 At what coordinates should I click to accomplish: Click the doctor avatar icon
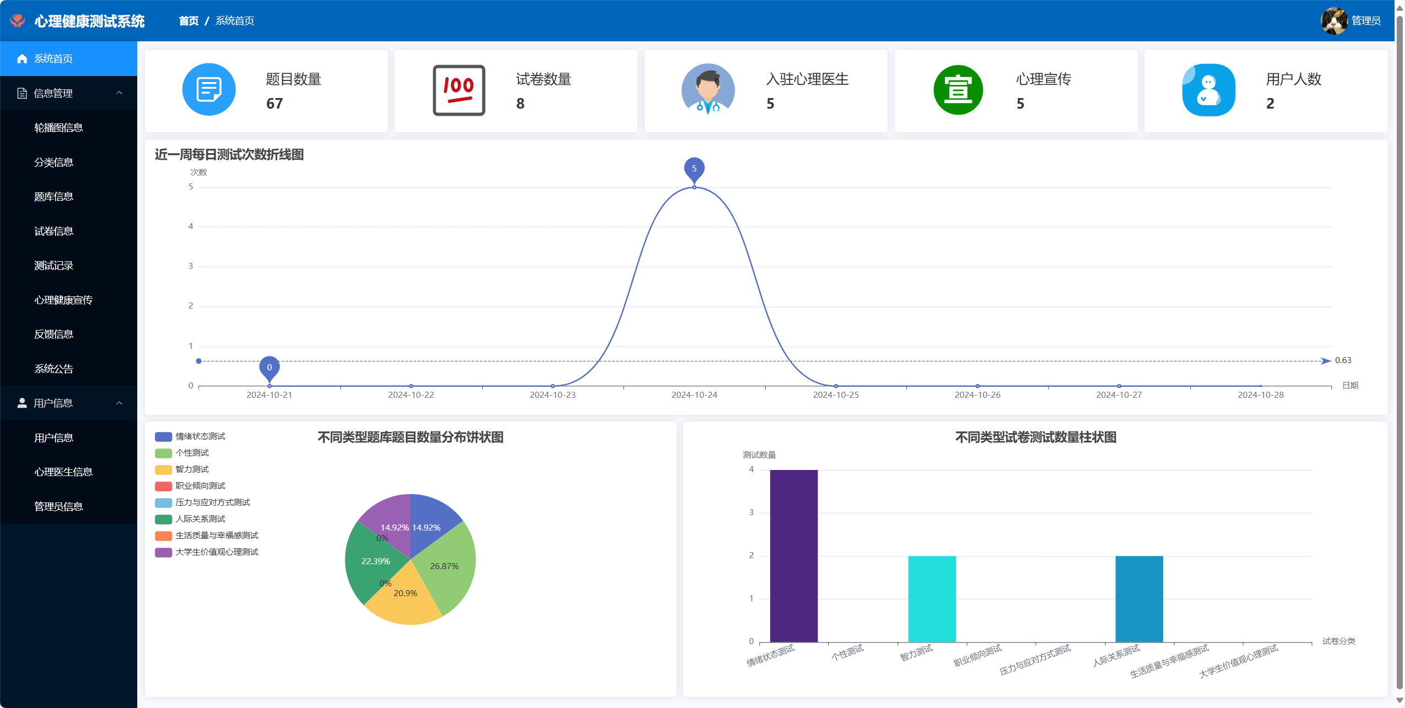(708, 90)
